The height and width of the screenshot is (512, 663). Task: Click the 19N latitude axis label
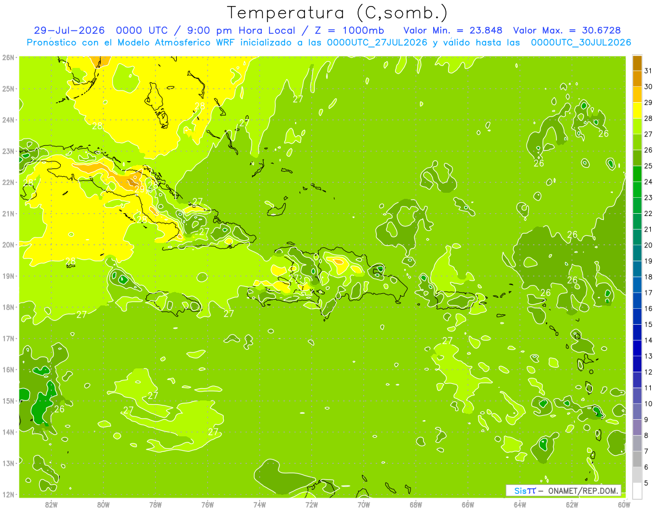(8, 276)
